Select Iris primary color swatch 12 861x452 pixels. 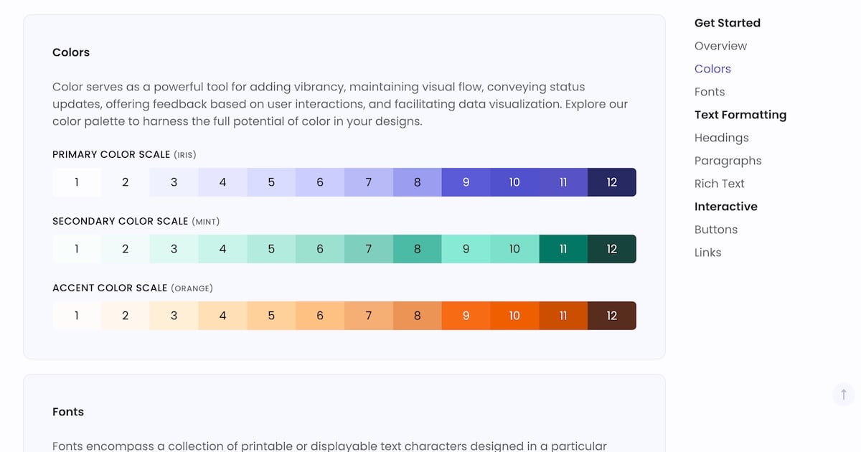611,182
